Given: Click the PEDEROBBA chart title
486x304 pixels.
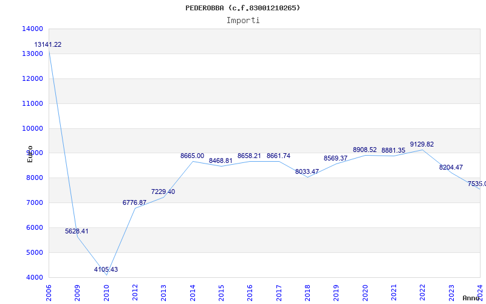Looking at the screenshot, I should tap(243, 8).
